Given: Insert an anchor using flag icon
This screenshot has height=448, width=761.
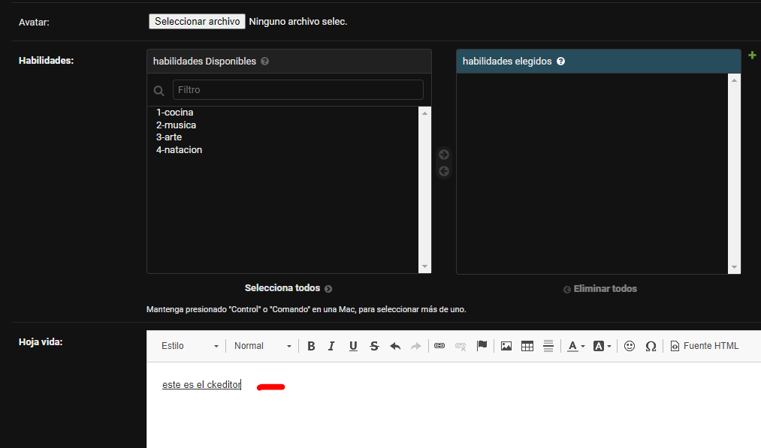Looking at the screenshot, I should point(482,346).
